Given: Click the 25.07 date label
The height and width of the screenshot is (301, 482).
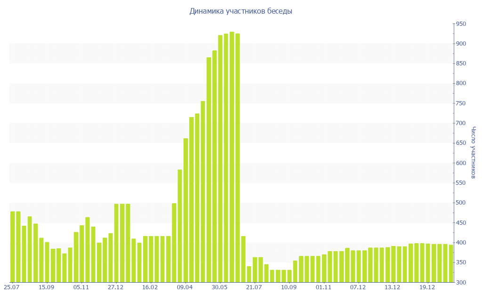Looking at the screenshot, I should pyautogui.click(x=12, y=287).
